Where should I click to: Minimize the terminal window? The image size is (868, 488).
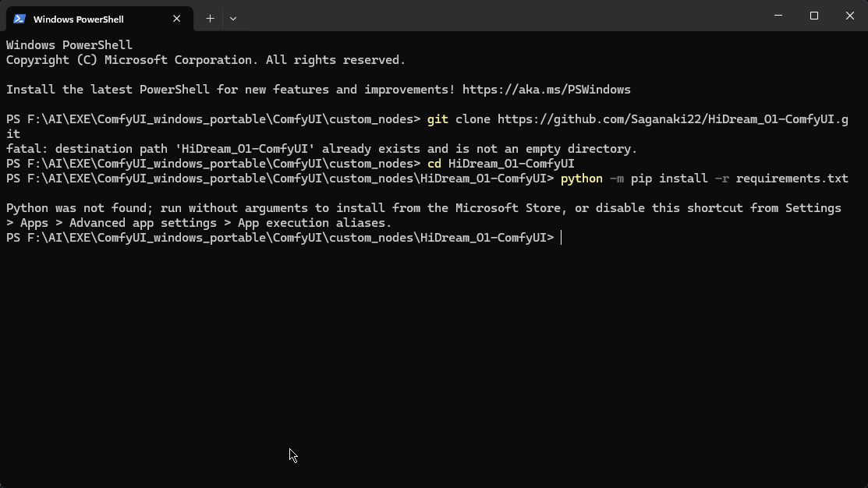[x=778, y=16]
